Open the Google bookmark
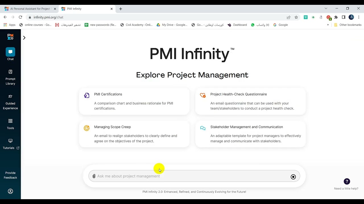 [280, 25]
